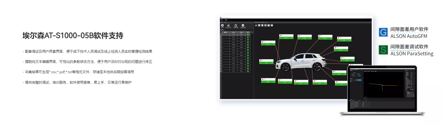Viewport: 446px width, 138px height.
Task: Click the red pin on measurement label 12
Action: 263,79
